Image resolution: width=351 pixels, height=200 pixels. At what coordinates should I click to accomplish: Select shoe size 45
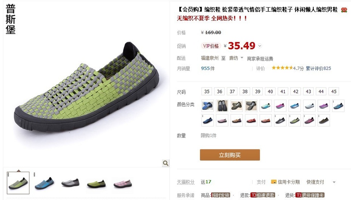pos(334,91)
